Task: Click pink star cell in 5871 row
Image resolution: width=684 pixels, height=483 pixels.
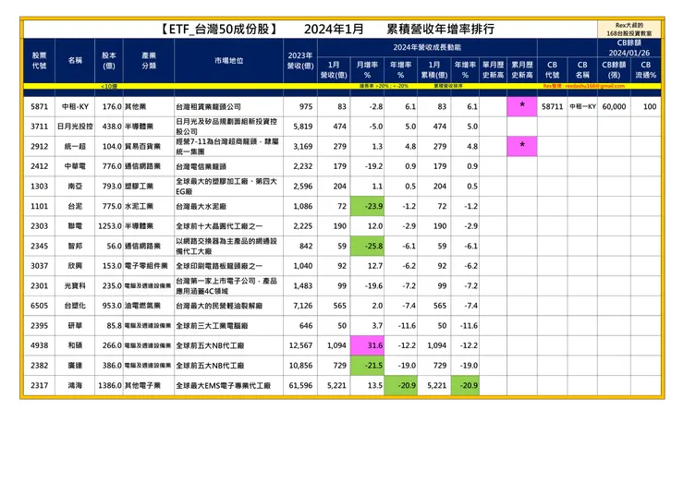Action: click(522, 106)
